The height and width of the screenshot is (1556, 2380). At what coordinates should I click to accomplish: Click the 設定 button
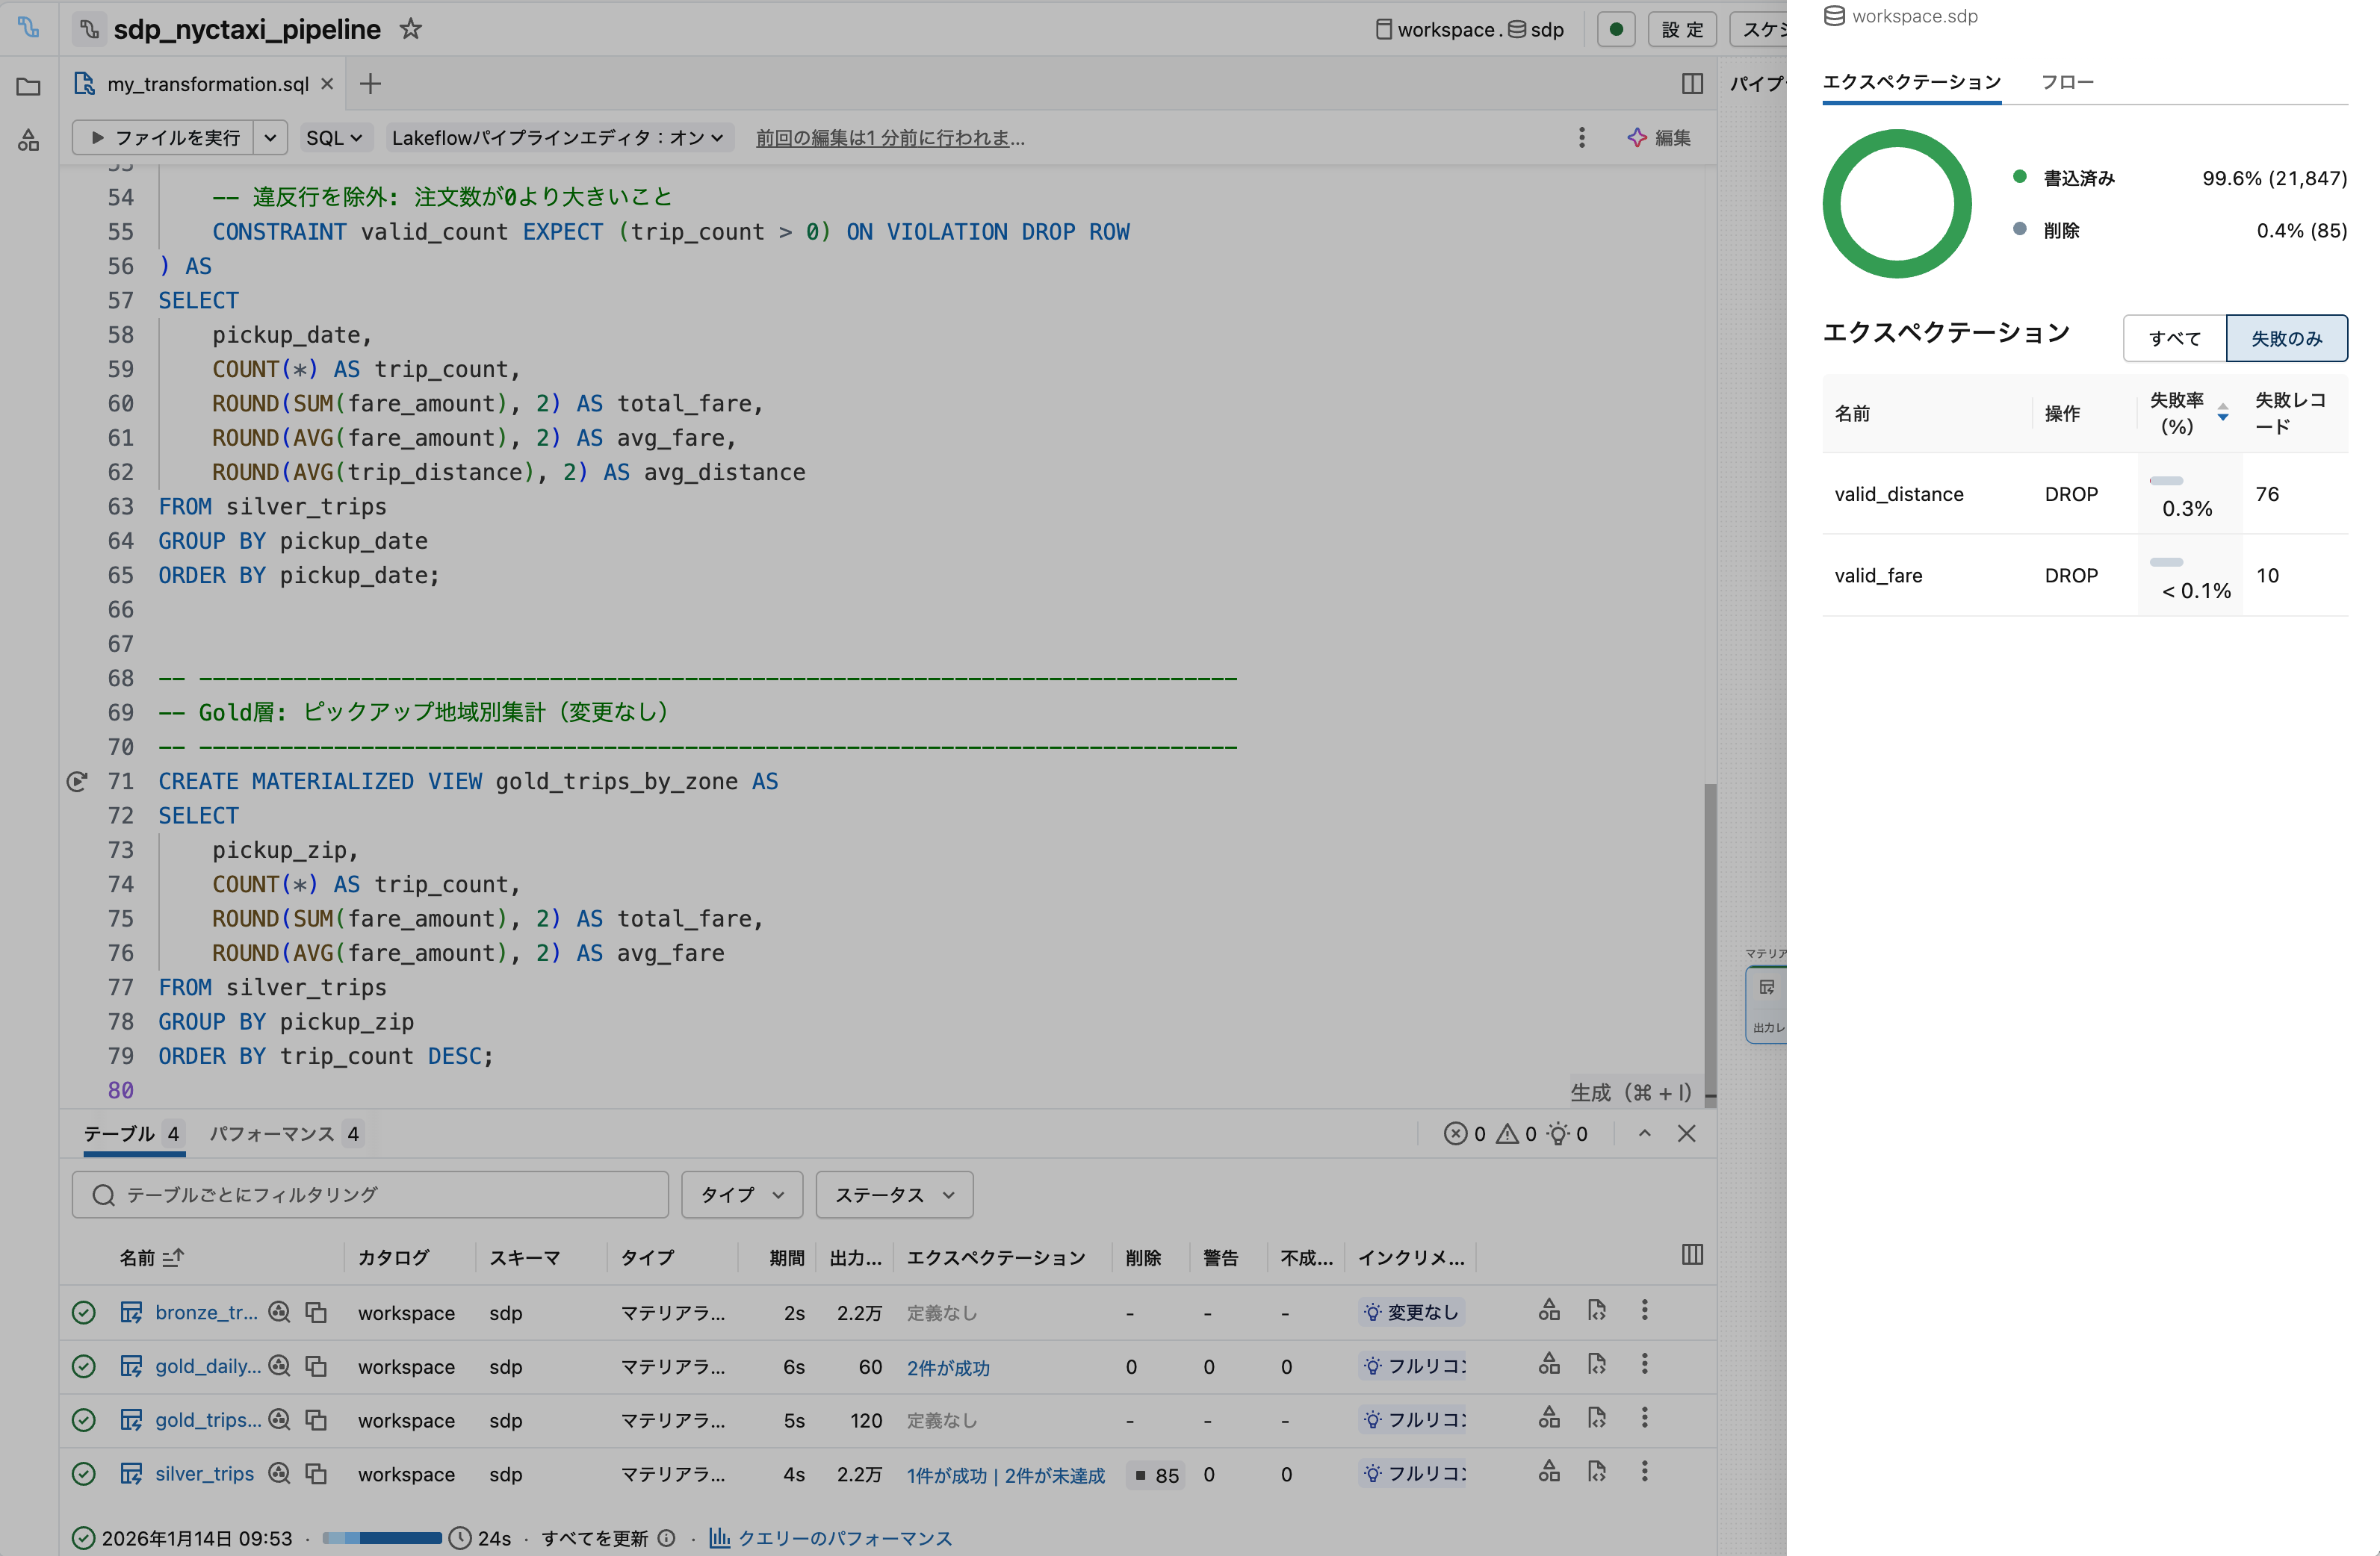(x=1682, y=29)
